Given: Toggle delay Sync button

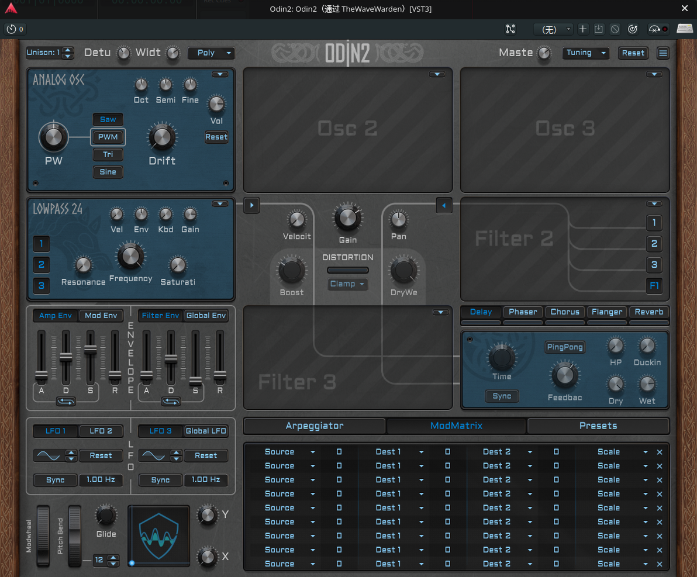Looking at the screenshot, I should 502,396.
